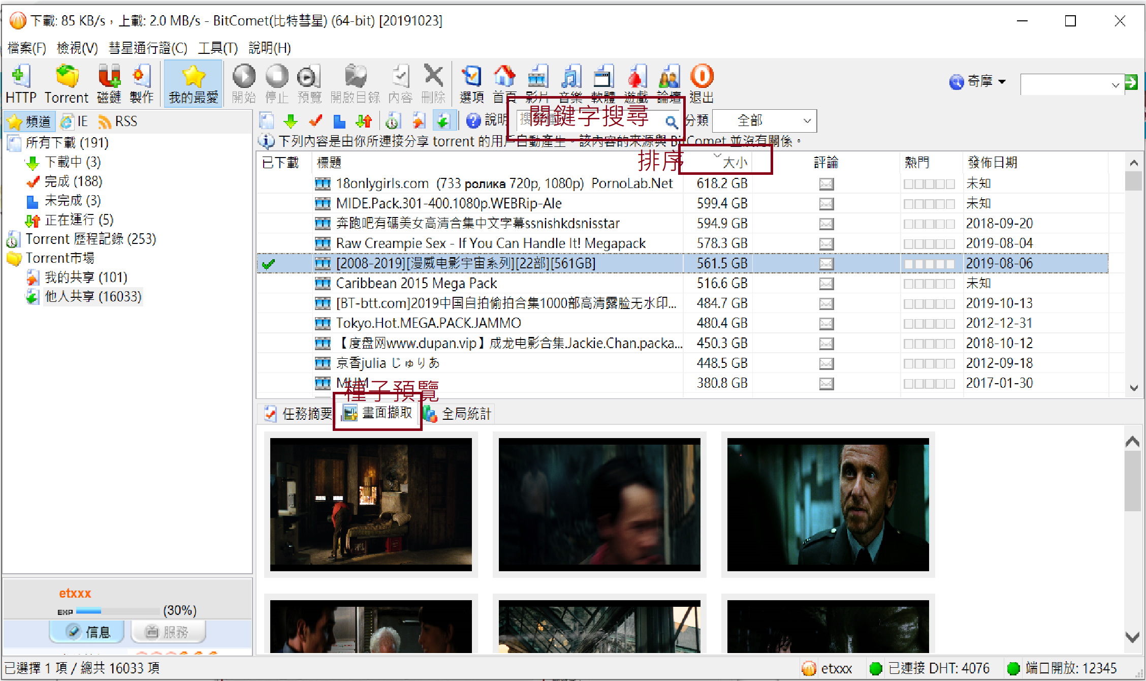Image resolution: width=1146 pixels, height=681 pixels.
Task: Sort list by Title (標題) column
Action: pos(498,163)
